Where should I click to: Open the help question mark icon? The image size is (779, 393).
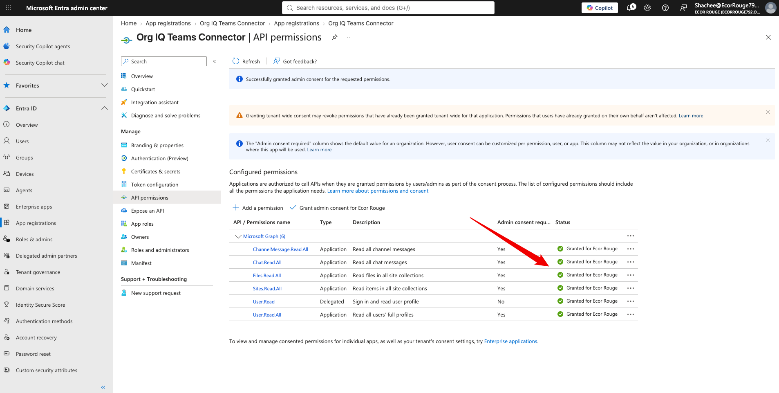point(665,8)
